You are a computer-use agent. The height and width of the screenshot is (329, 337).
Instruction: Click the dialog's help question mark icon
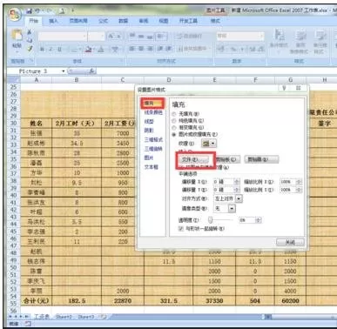point(284,88)
